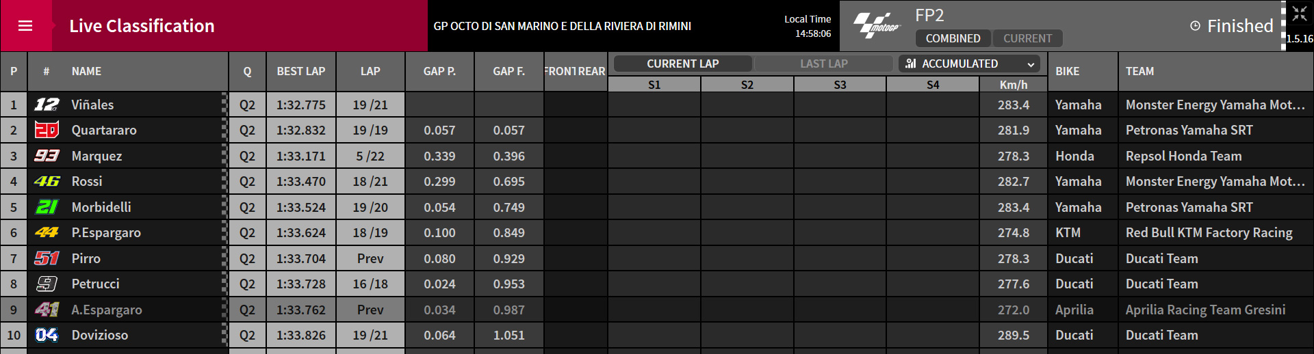The image size is (1314, 354).
Task: Click the MotoGP logo
Action: [877, 26]
